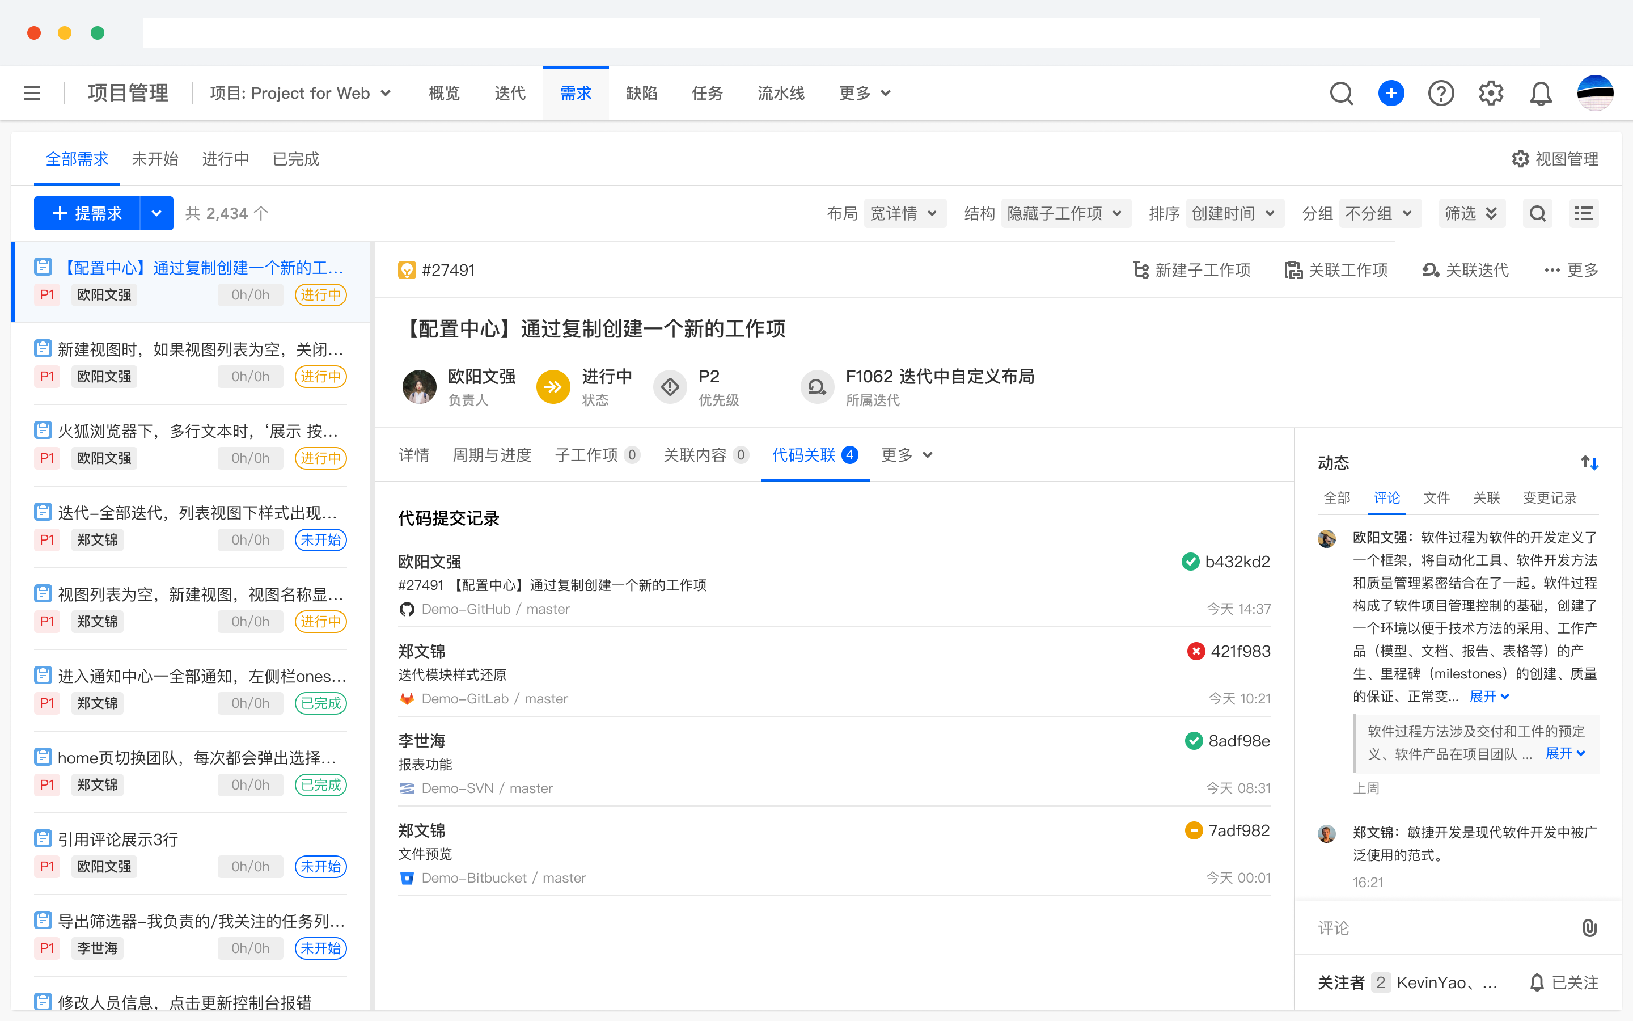Open the arrow next to 提需求
The width and height of the screenshot is (1633, 1021).
click(156, 214)
